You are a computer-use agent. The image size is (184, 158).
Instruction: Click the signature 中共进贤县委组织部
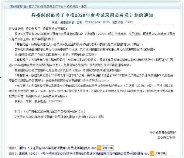(x=163, y=132)
